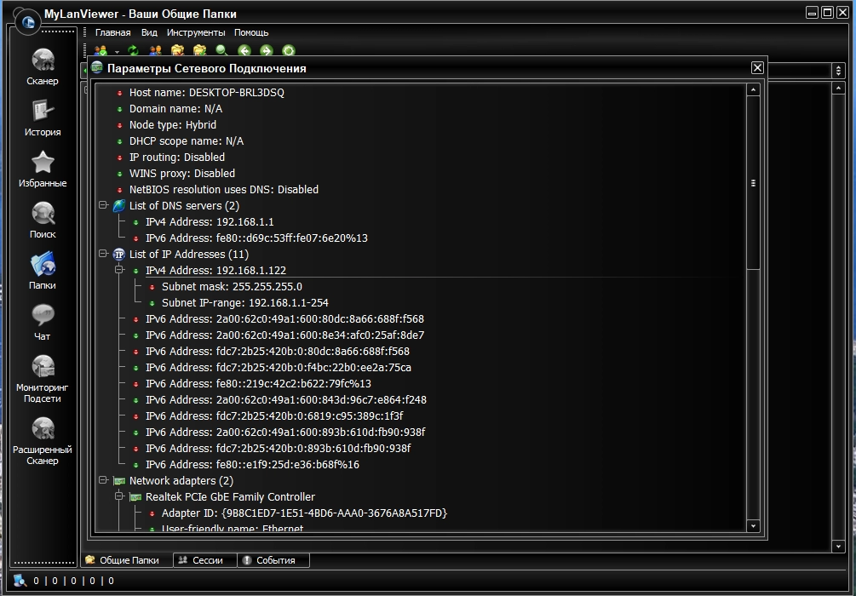Click the dialog vertical scrollbar thumb
This screenshot has width=856, height=596.
754,183
